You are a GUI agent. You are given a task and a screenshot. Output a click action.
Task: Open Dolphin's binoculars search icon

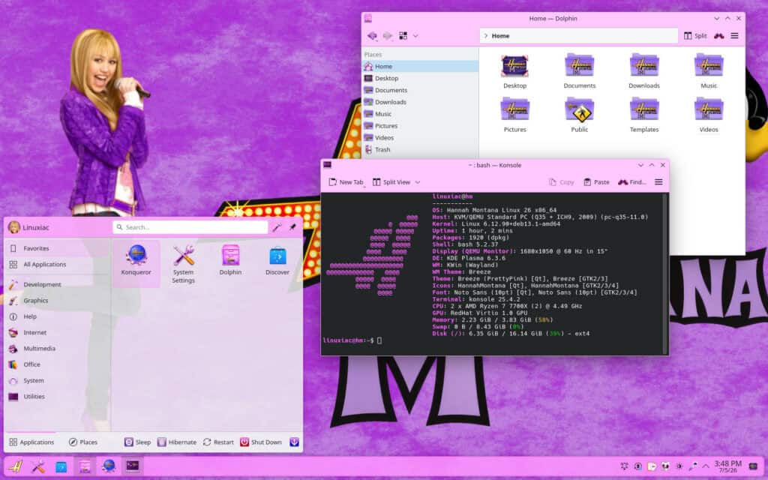point(719,36)
